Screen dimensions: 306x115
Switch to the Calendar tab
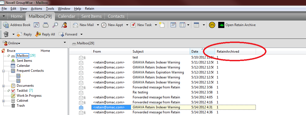(67, 16)
